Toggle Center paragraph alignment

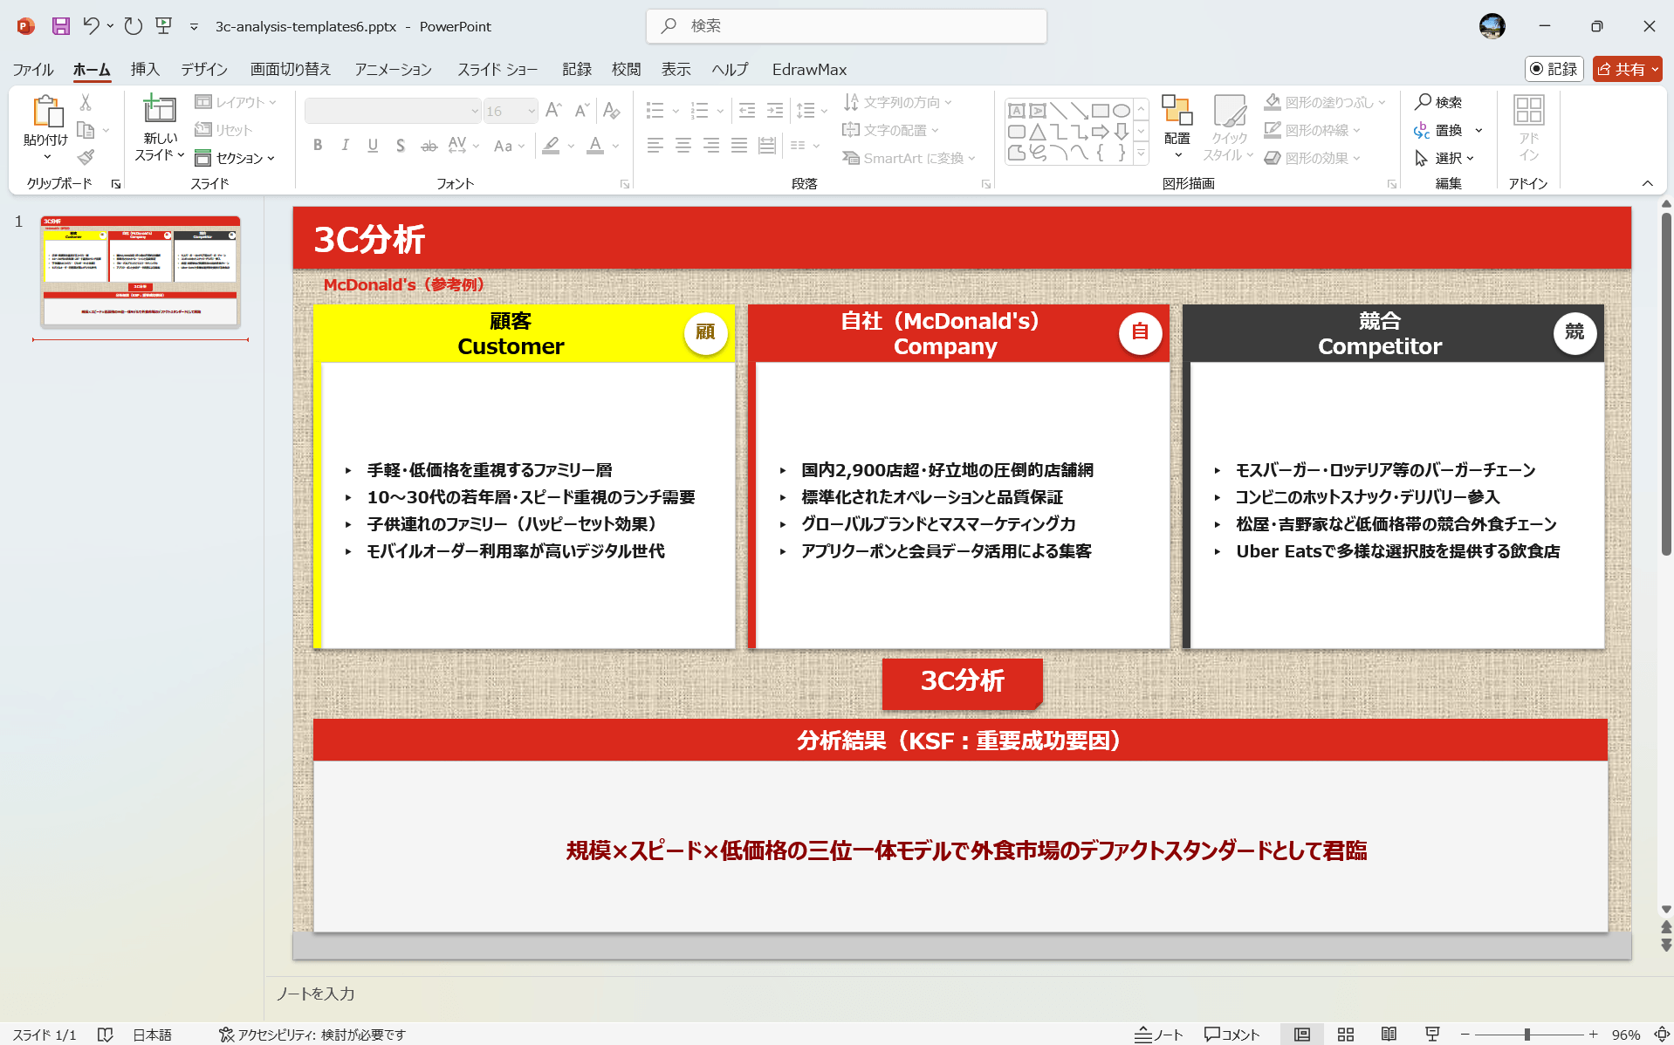pos(683,146)
